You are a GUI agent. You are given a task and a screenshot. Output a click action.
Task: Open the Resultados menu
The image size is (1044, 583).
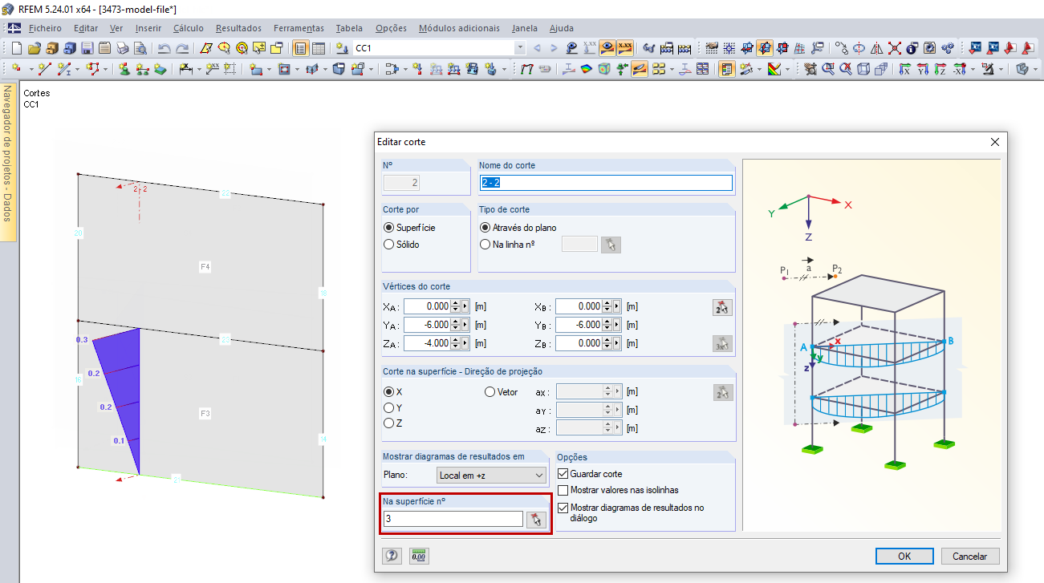pyautogui.click(x=238, y=28)
